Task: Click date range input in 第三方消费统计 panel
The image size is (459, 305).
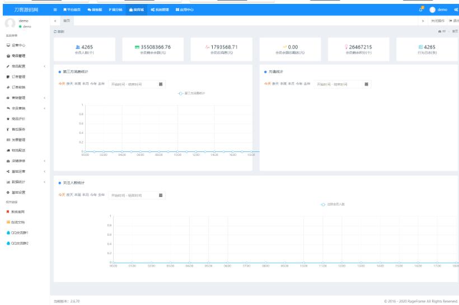Action: coord(133,84)
